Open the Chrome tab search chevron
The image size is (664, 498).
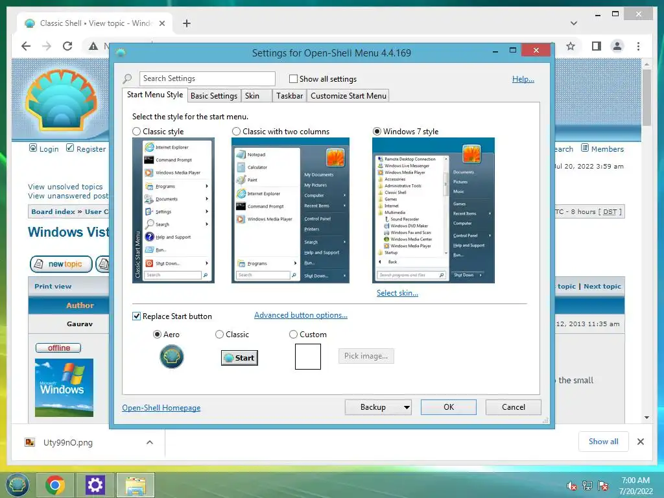click(x=574, y=23)
